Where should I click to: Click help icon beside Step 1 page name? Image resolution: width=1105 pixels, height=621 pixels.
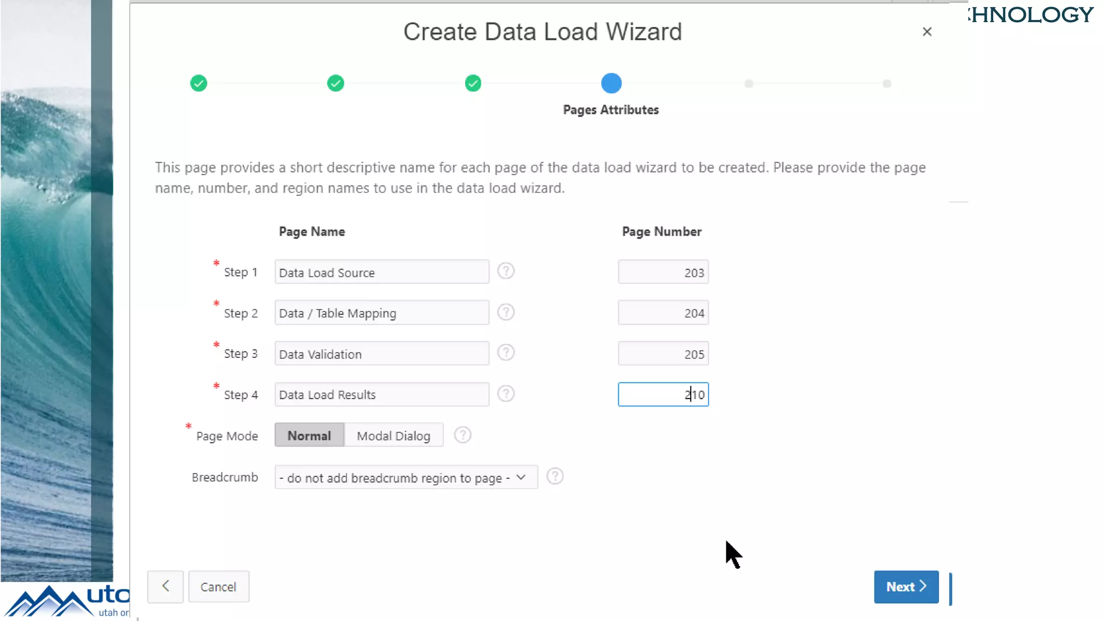coord(506,271)
